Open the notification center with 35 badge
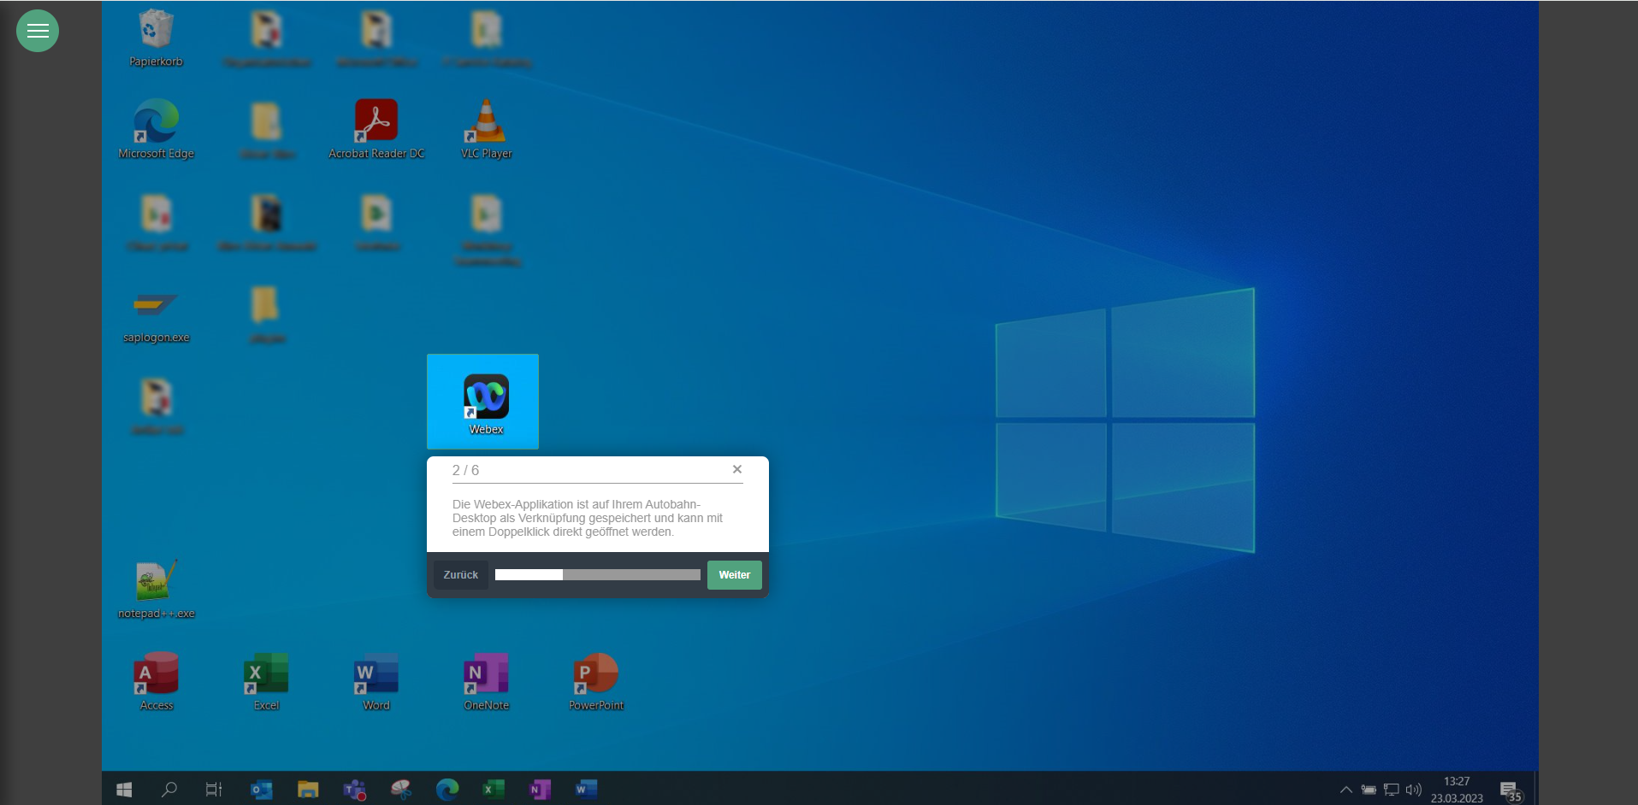 (1509, 790)
